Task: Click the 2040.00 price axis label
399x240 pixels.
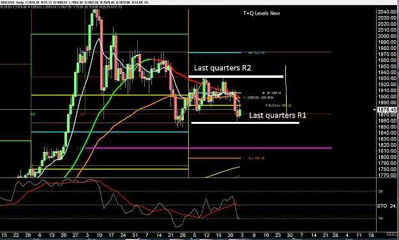Action: (x=387, y=11)
